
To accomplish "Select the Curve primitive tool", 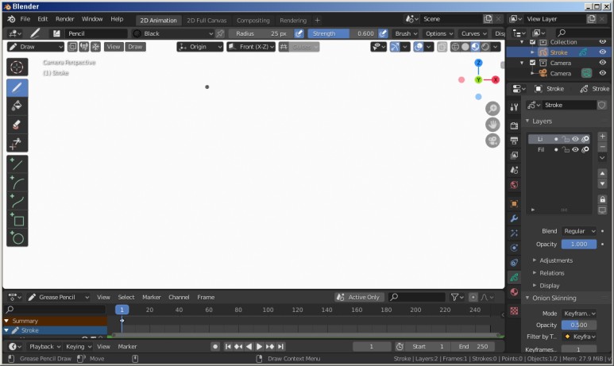I will point(17,201).
